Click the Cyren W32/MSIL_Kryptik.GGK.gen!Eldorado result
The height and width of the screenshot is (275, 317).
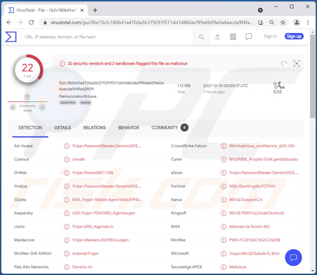(263, 159)
